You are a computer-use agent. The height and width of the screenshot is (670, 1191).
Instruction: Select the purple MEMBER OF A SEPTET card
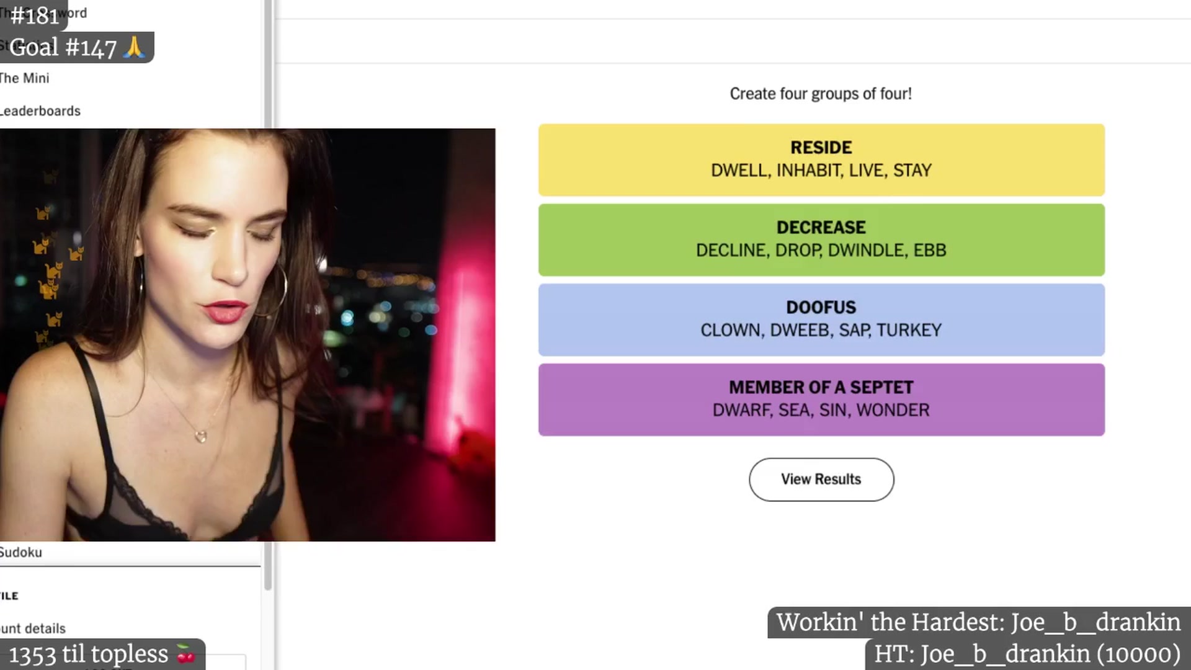(821, 400)
